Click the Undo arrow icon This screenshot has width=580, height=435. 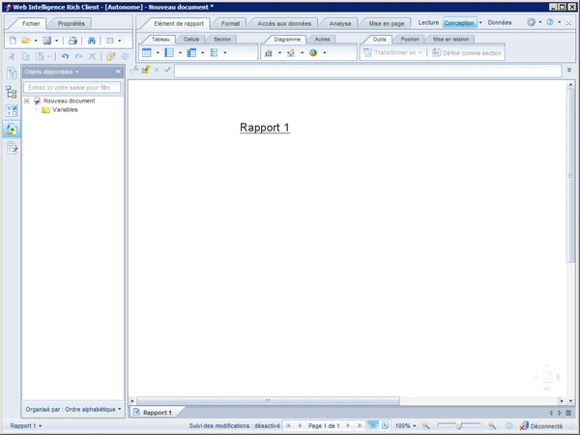click(x=65, y=57)
